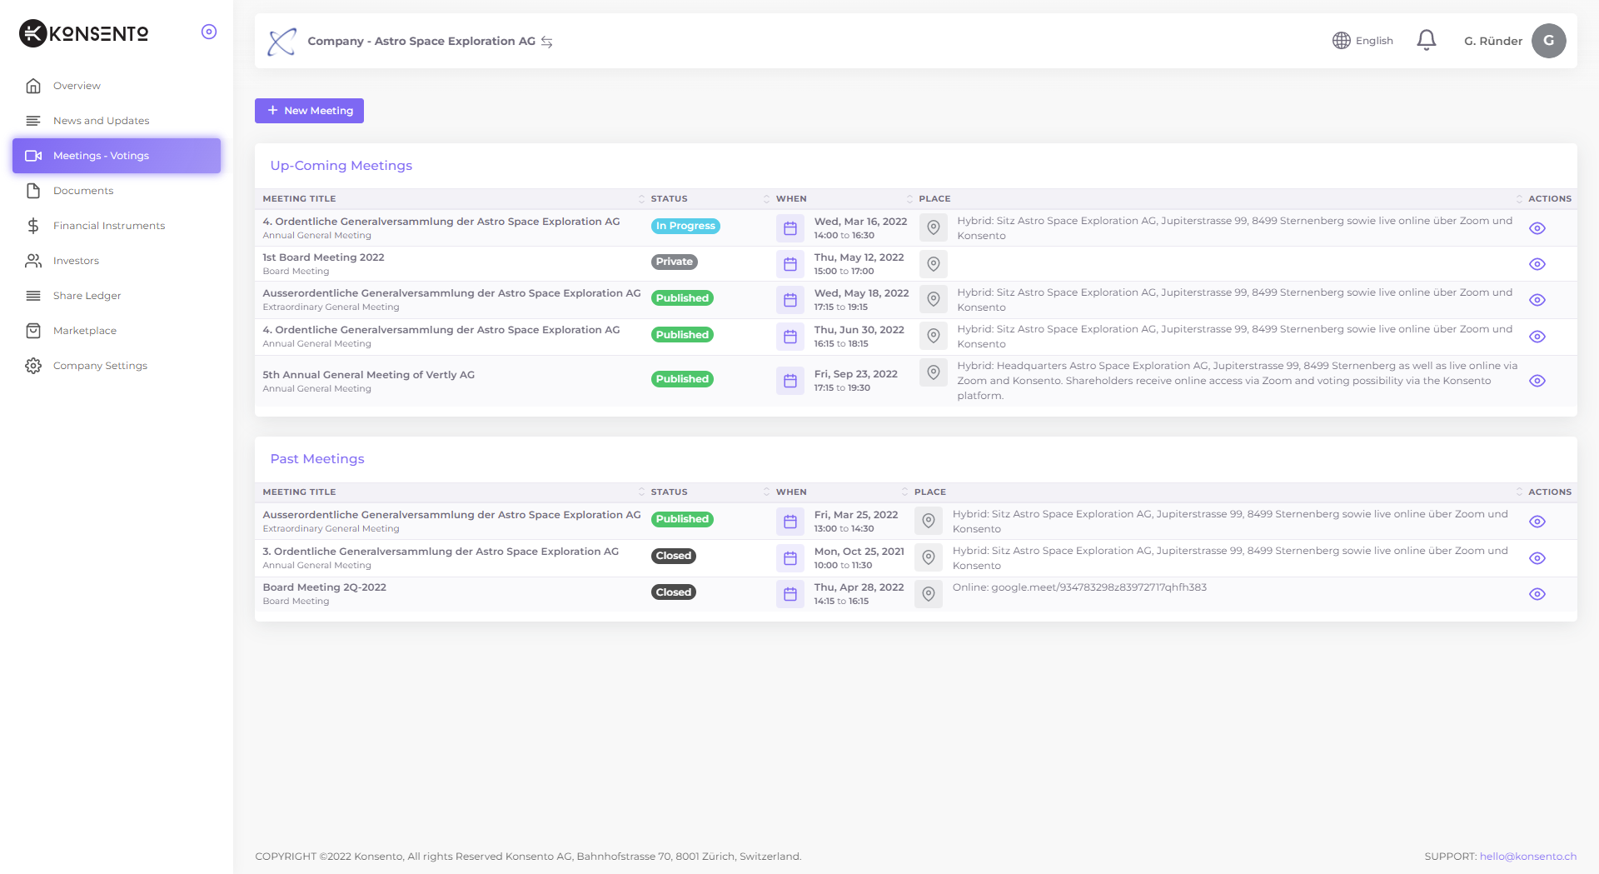Viewport: 1599px width, 874px height.
Task: Click the Private status badge
Action: coord(674,262)
